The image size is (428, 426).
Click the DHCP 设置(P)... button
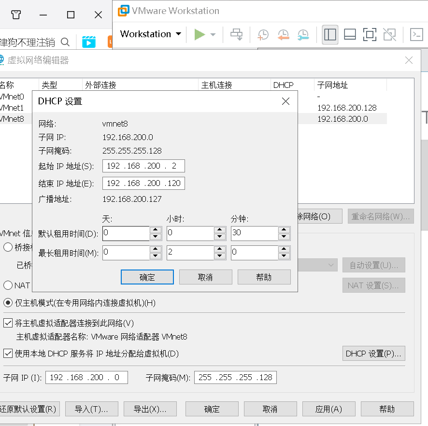pos(374,354)
